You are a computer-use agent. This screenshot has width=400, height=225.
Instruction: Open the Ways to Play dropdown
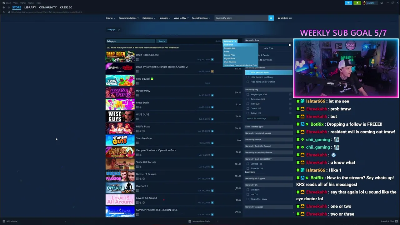coord(181,18)
